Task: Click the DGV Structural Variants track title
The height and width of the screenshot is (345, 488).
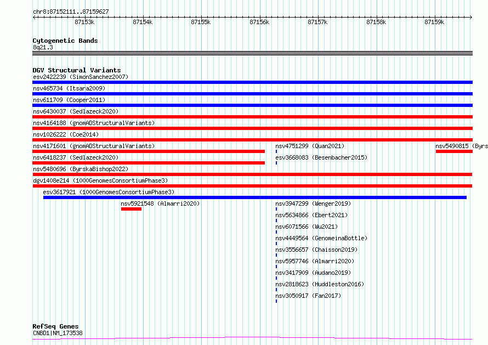Action: (77, 70)
